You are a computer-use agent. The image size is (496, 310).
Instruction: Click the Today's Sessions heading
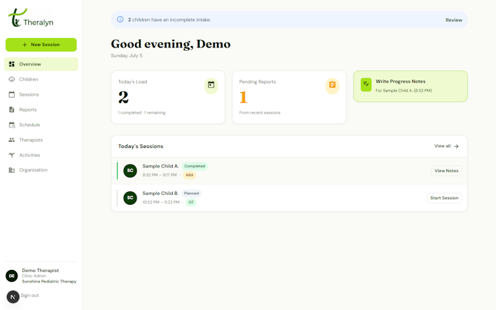pos(141,146)
